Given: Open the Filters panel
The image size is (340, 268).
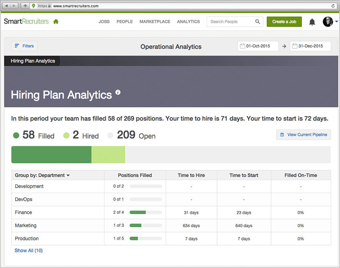Looking at the screenshot, I should pyautogui.click(x=24, y=46).
